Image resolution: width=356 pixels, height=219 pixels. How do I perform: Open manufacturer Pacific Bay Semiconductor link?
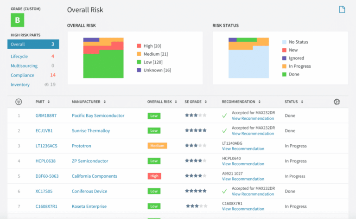[98, 116]
